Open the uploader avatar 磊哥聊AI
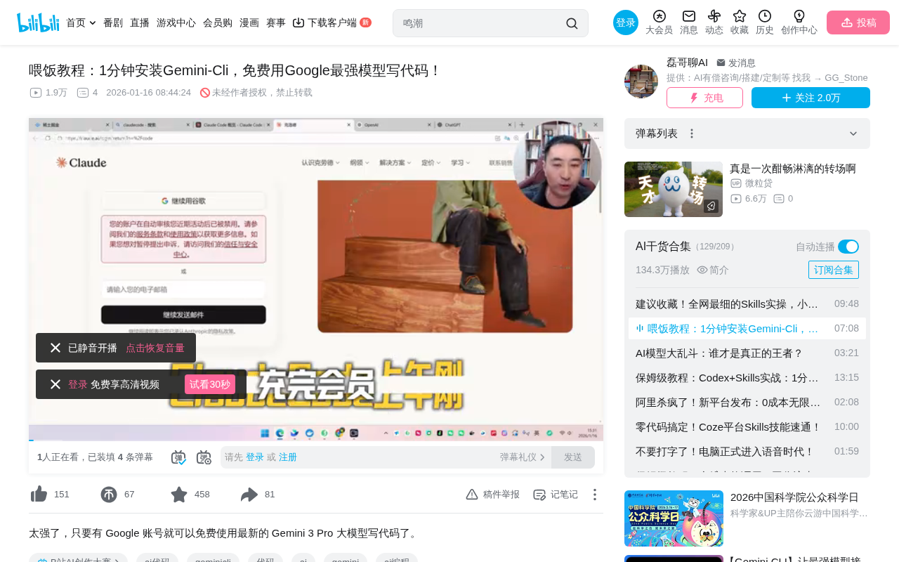Image resolution: width=899 pixels, height=562 pixels. click(641, 81)
